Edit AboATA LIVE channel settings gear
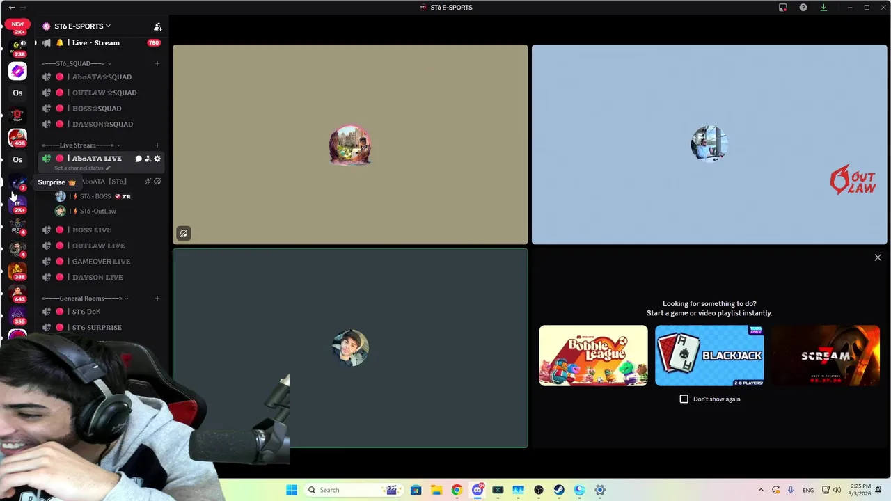The height and width of the screenshot is (501, 891). [x=157, y=159]
